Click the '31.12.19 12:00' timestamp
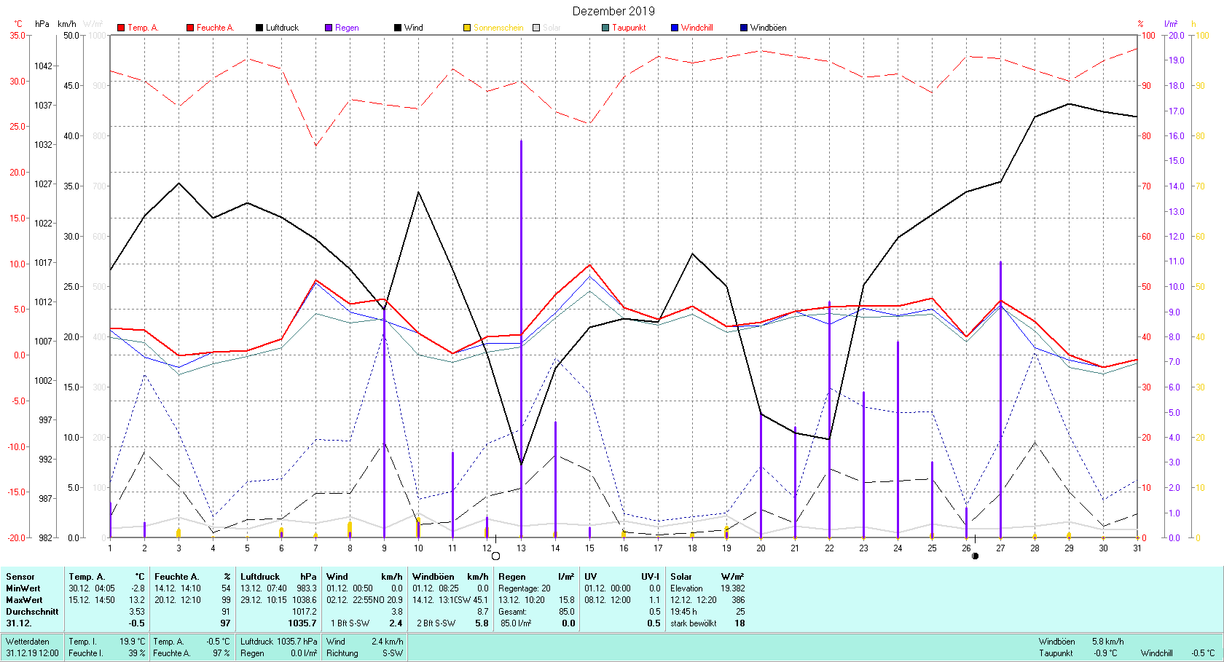 coord(33,653)
